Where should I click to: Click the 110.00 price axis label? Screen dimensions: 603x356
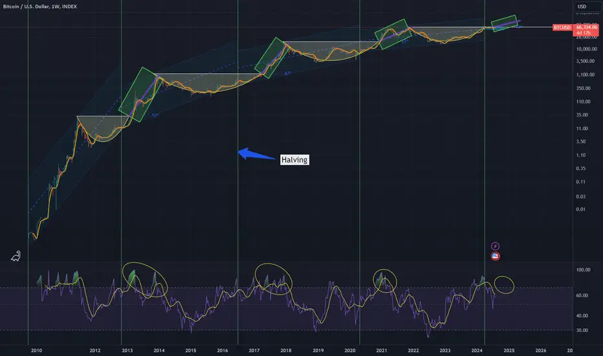pyautogui.click(x=583, y=102)
